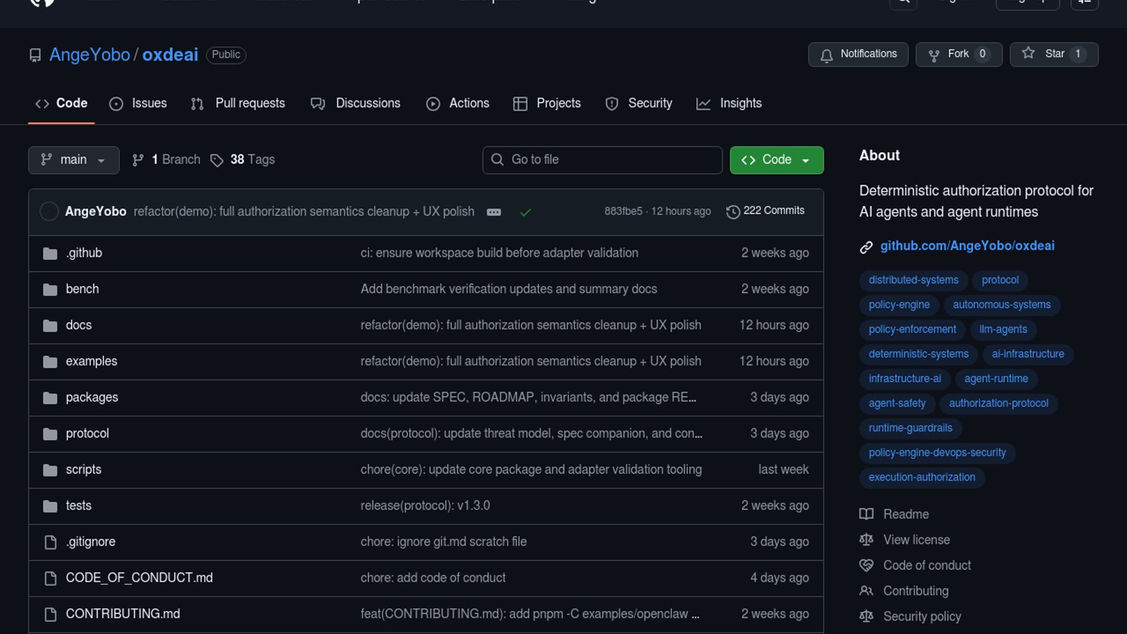Image resolution: width=1127 pixels, height=634 pixels.
Task: Click the tags icon showing 38 Tags
Action: [217, 160]
